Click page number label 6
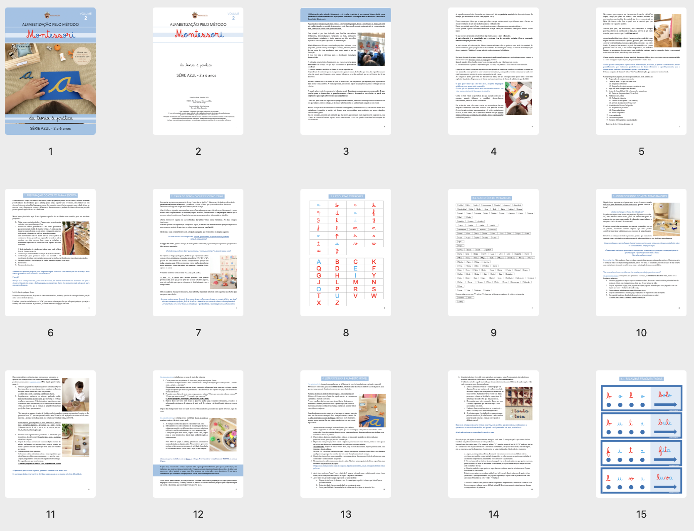Image resolution: width=694 pixels, height=531 pixels. tap(50, 333)
